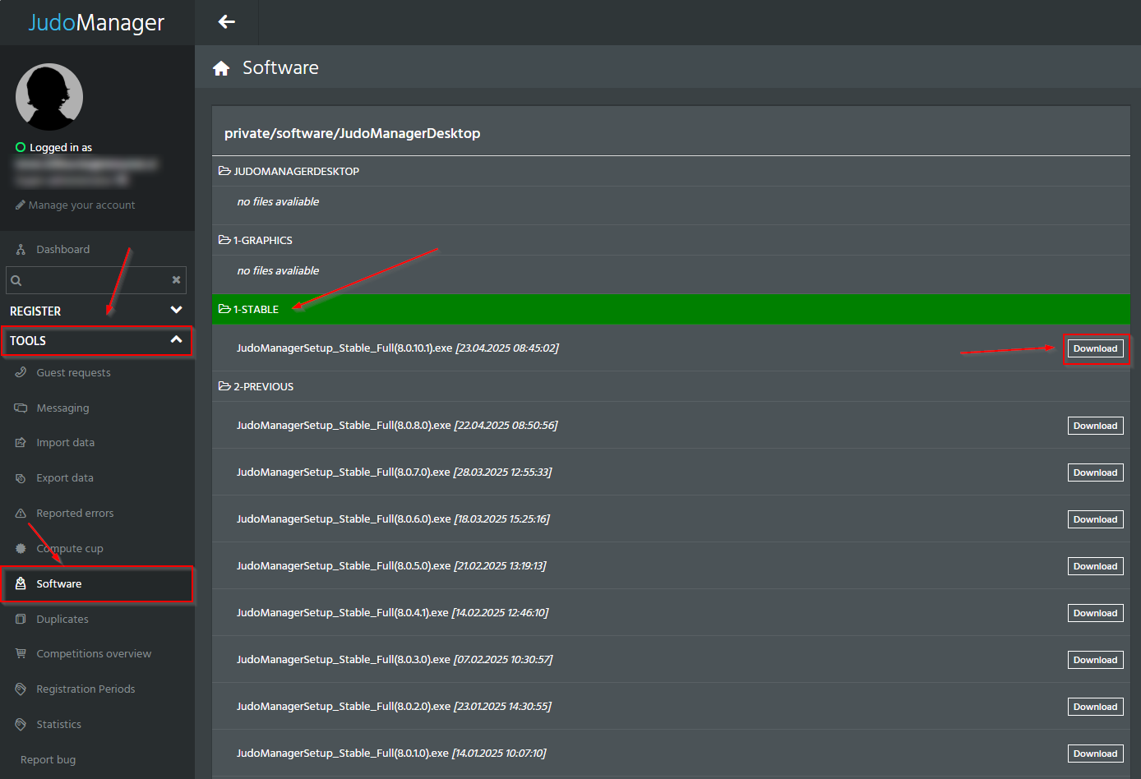This screenshot has width=1141, height=779.
Task: Select the Software menu item
Action: click(x=59, y=584)
